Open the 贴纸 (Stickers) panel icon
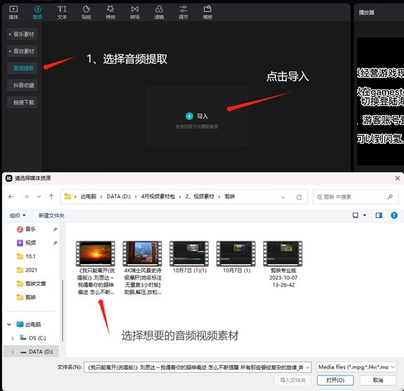The height and width of the screenshot is (391, 404). coord(86,9)
